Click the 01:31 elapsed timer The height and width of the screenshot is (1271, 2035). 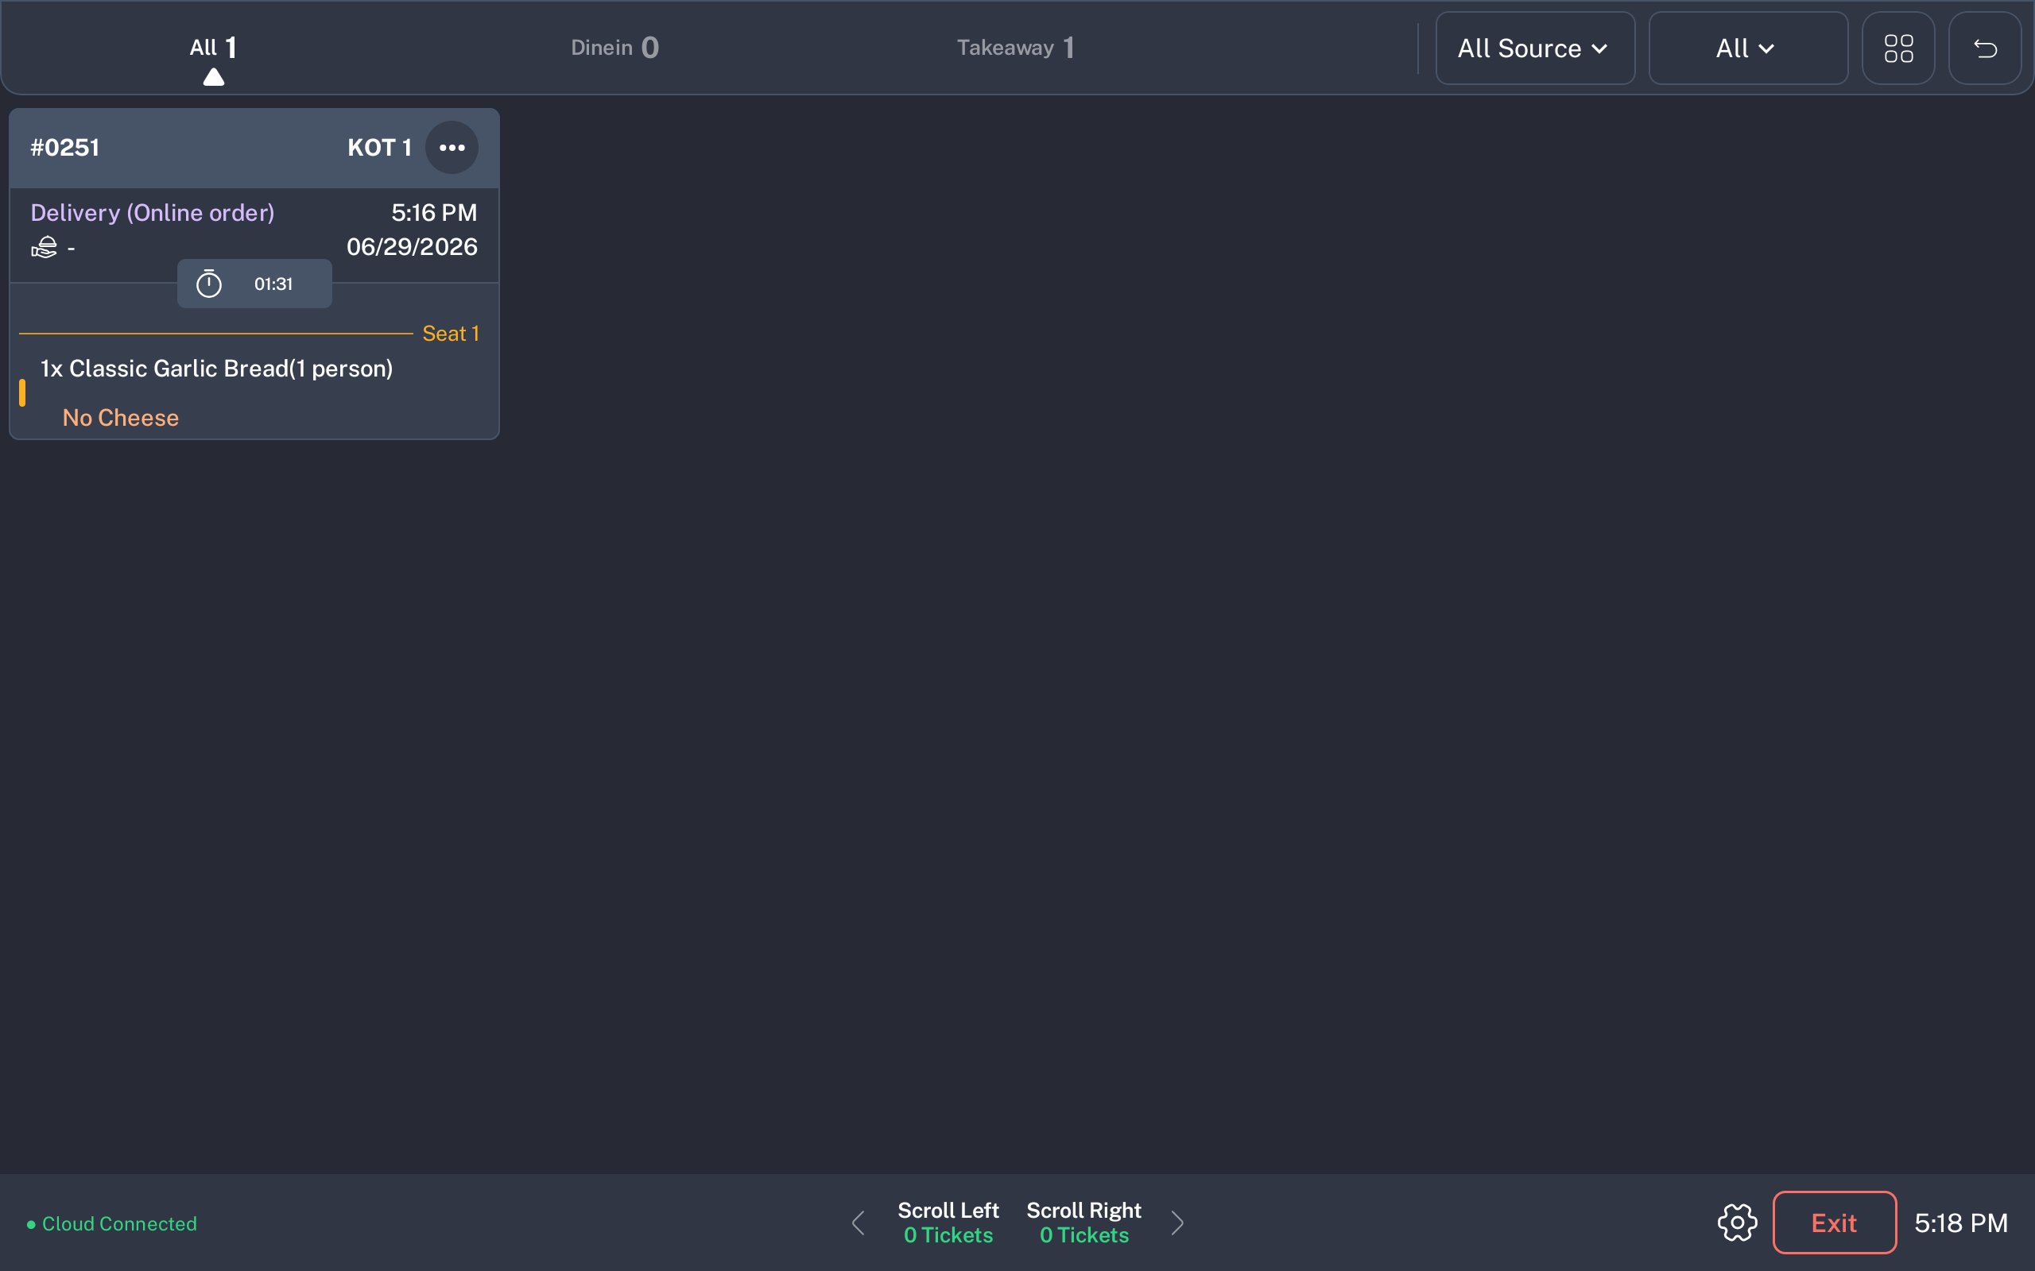[x=273, y=284]
